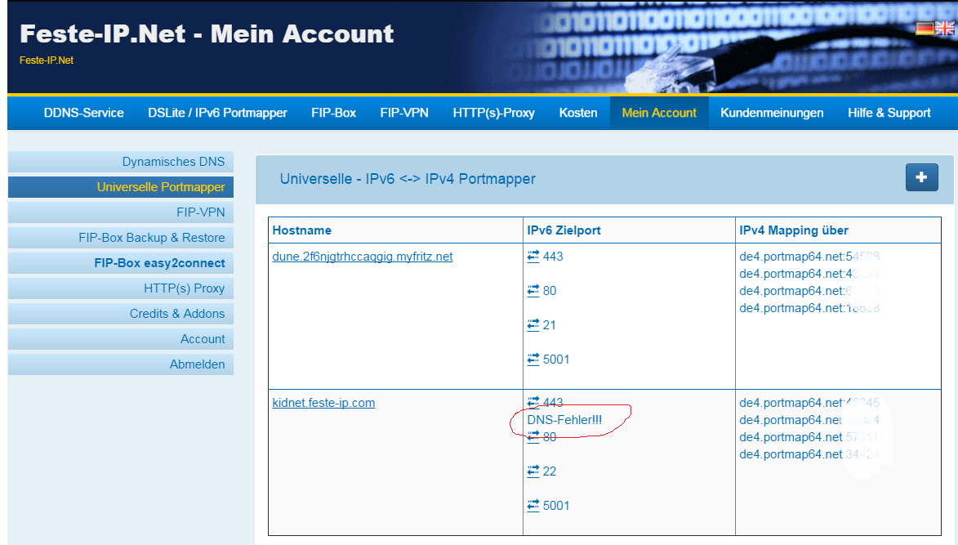Switch to the Kosten tab
The image size is (958, 545).
[577, 113]
